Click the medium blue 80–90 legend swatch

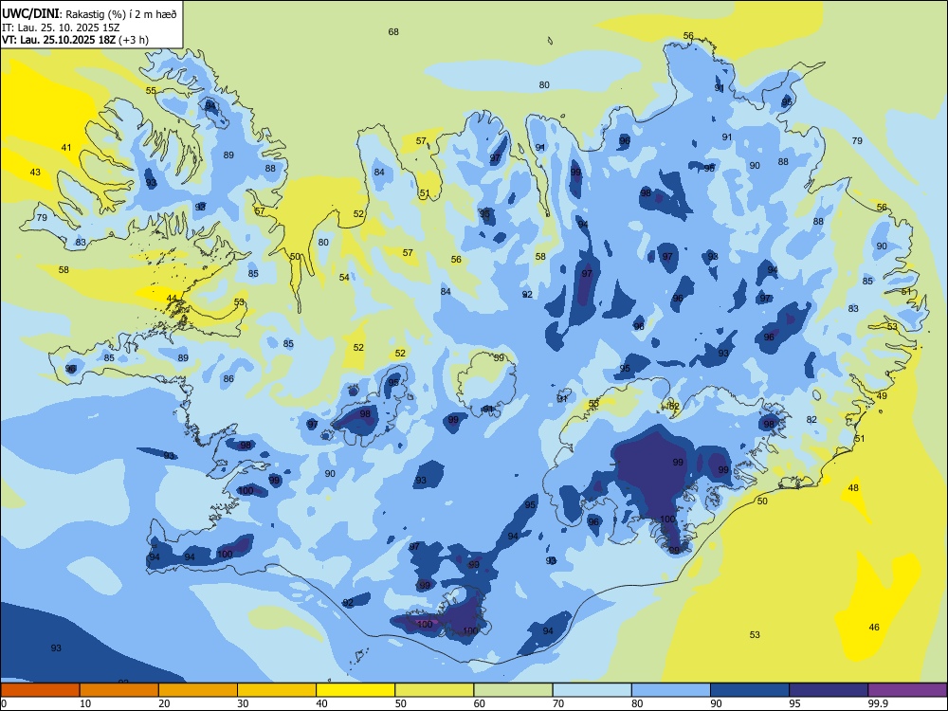click(671, 690)
